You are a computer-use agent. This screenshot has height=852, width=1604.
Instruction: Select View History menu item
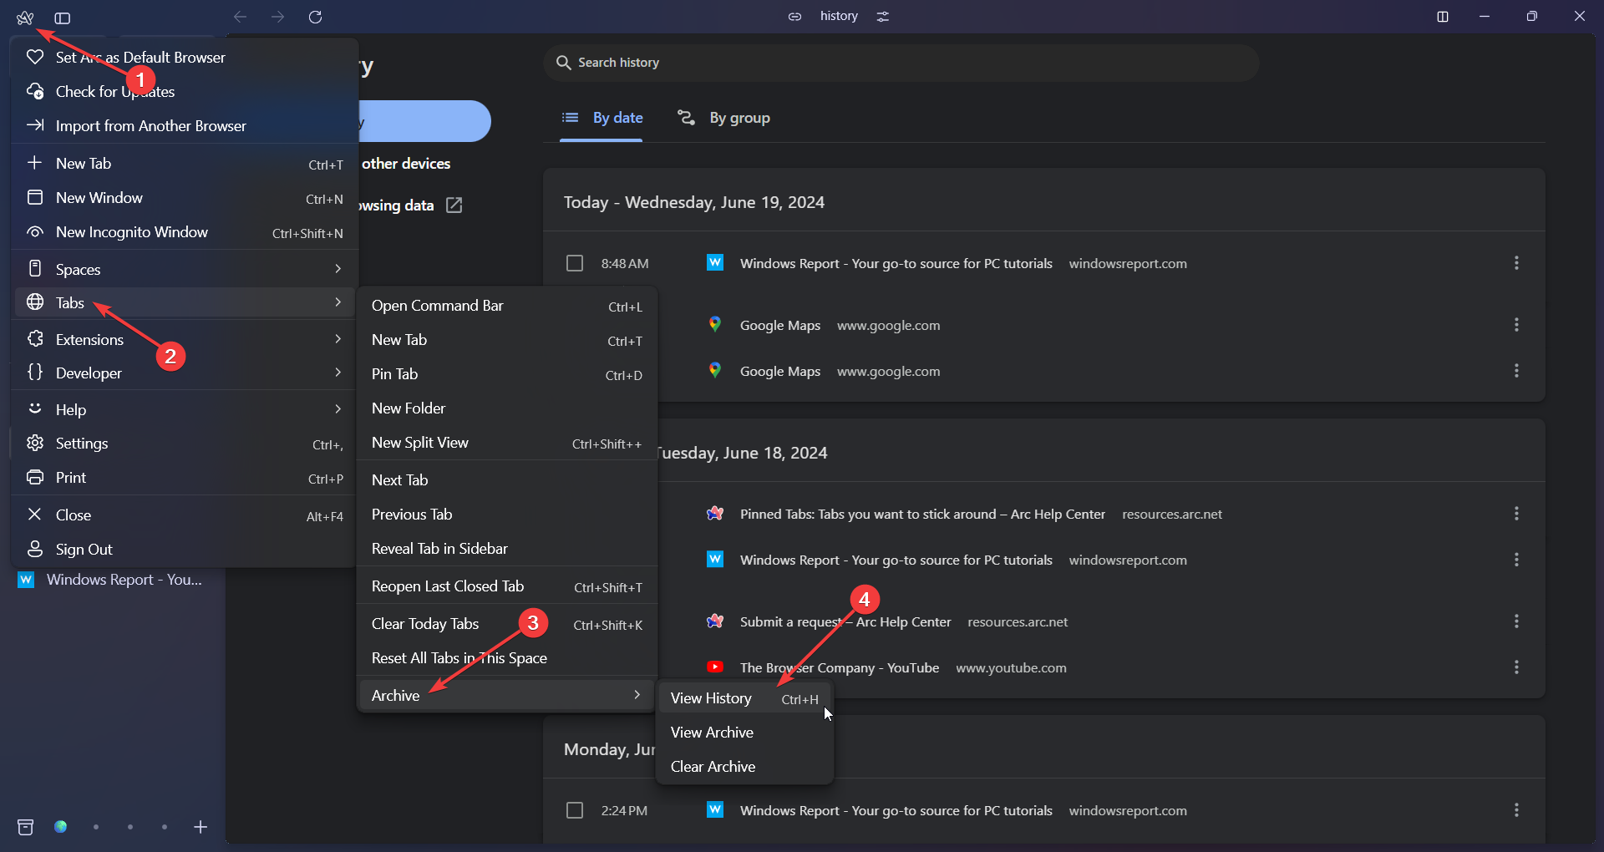tap(711, 698)
